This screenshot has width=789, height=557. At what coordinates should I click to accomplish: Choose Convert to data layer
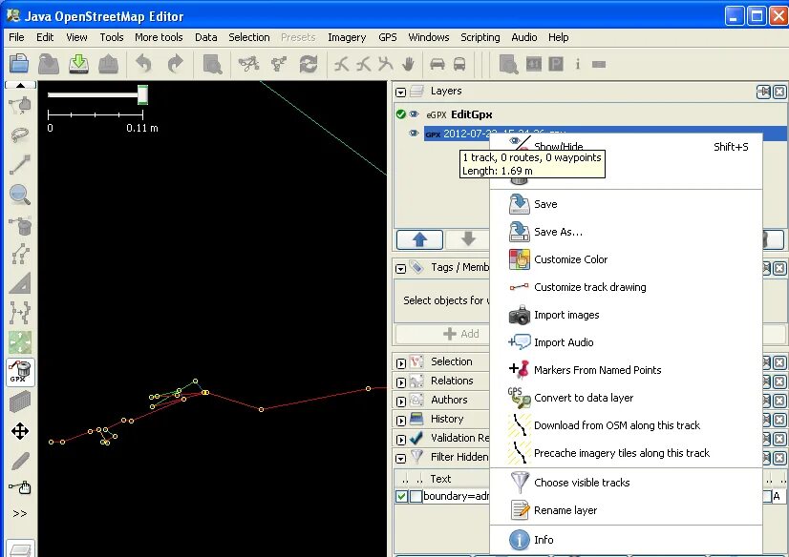[x=626, y=398]
